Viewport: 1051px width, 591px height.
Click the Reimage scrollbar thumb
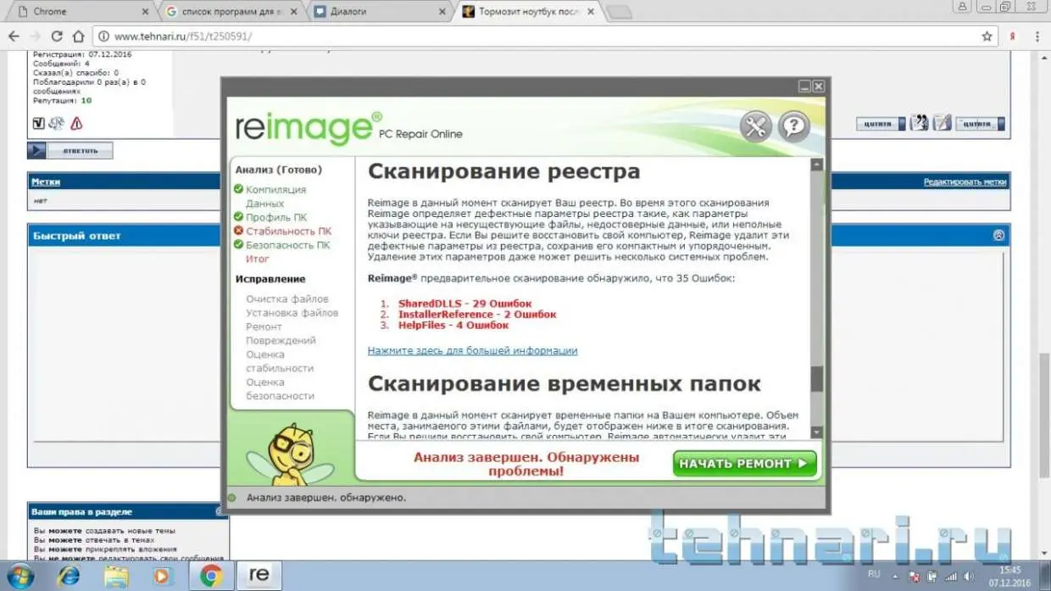[x=816, y=378]
